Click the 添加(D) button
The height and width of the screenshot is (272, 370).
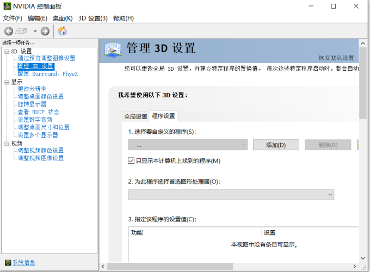tap(276, 145)
